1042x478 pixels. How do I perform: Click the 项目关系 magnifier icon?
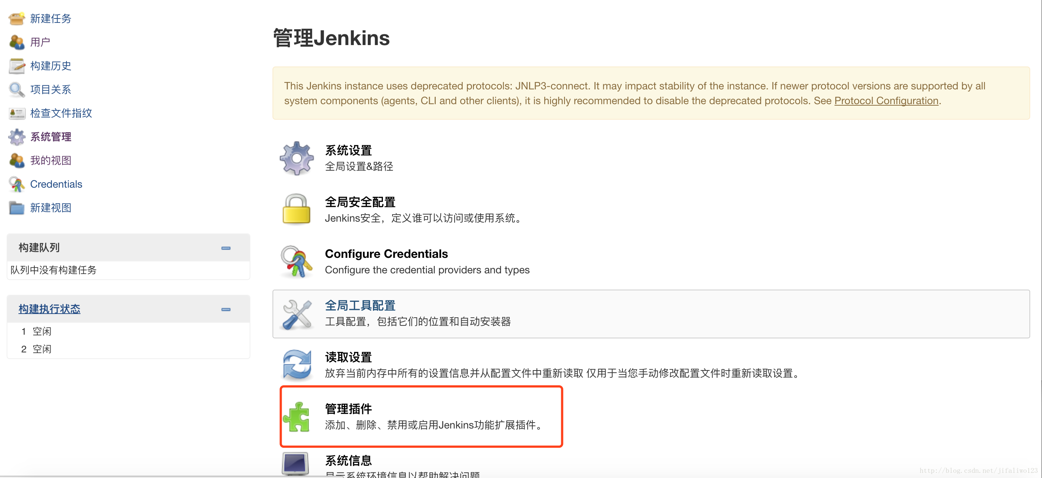click(x=17, y=89)
